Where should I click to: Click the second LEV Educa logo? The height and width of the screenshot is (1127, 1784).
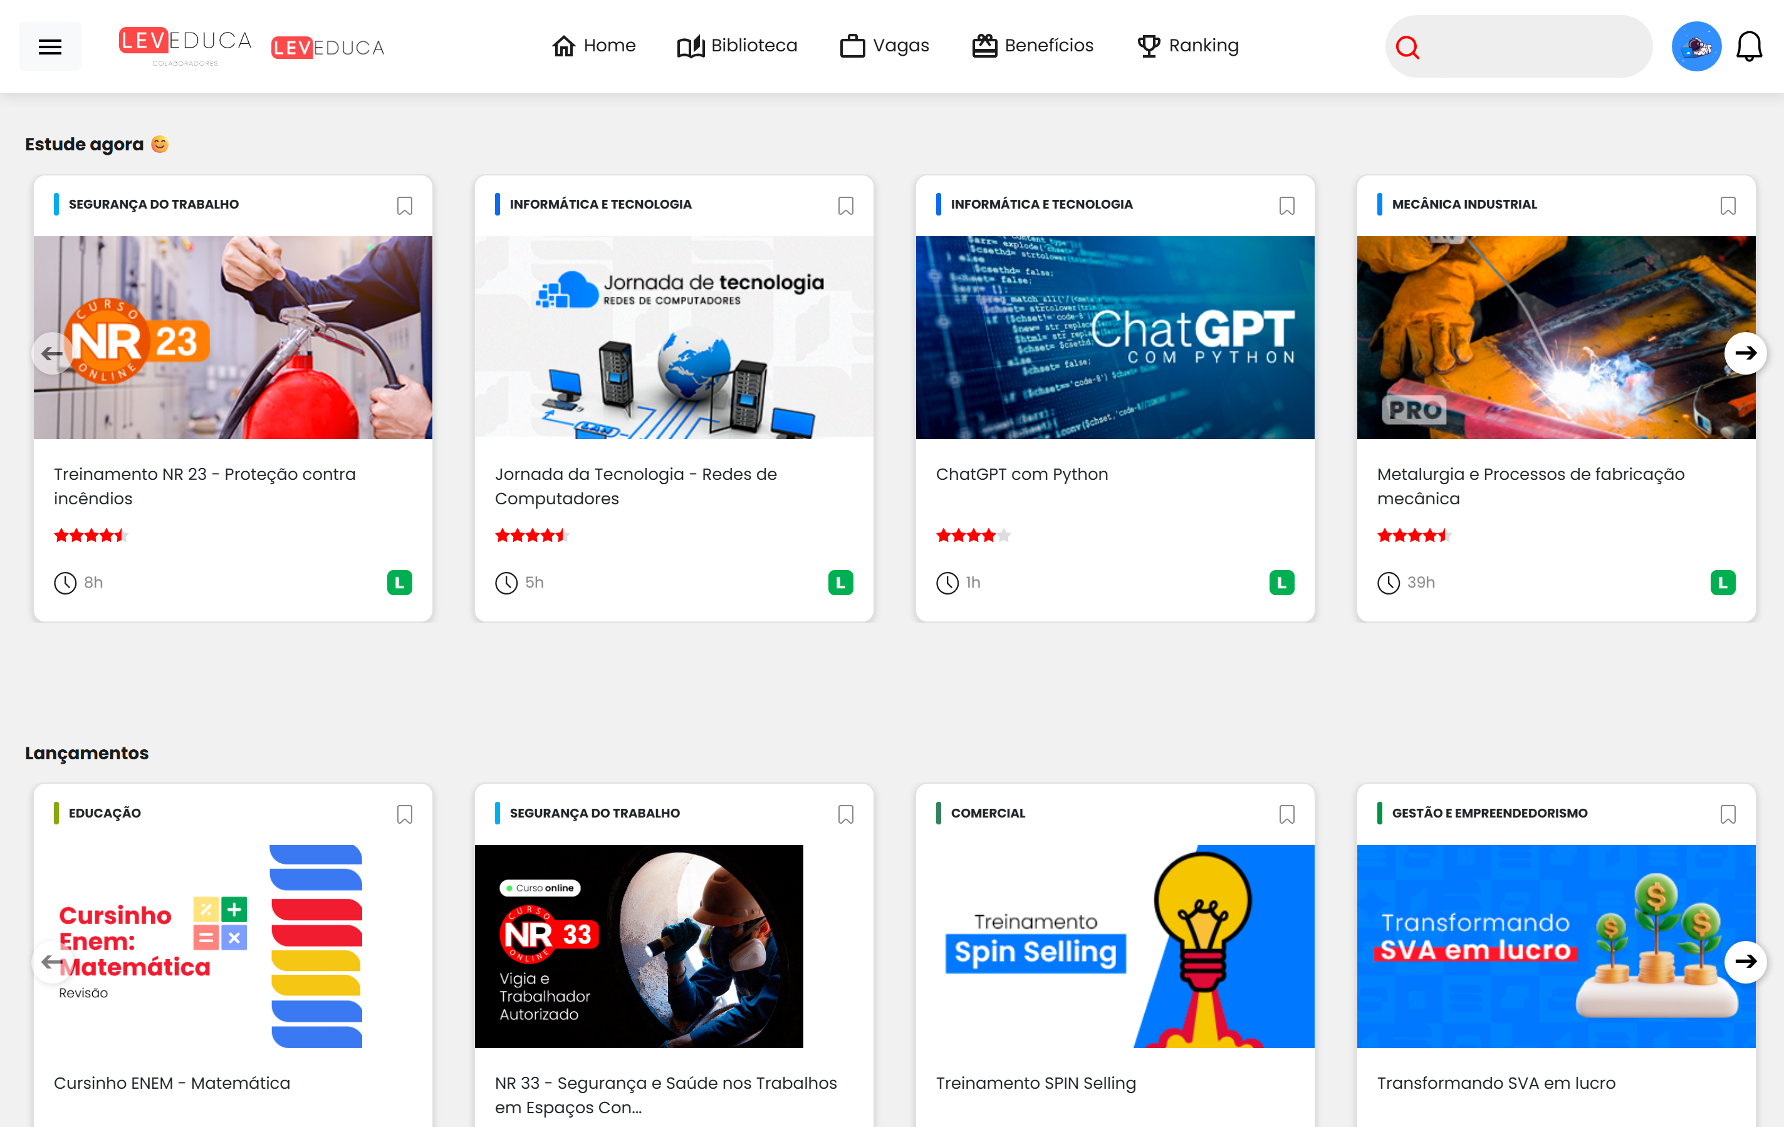(x=328, y=48)
